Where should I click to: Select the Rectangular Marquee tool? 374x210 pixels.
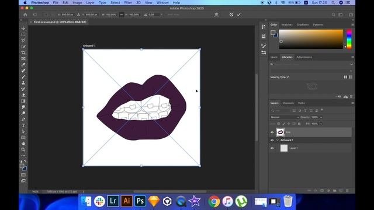pyautogui.click(x=23, y=34)
